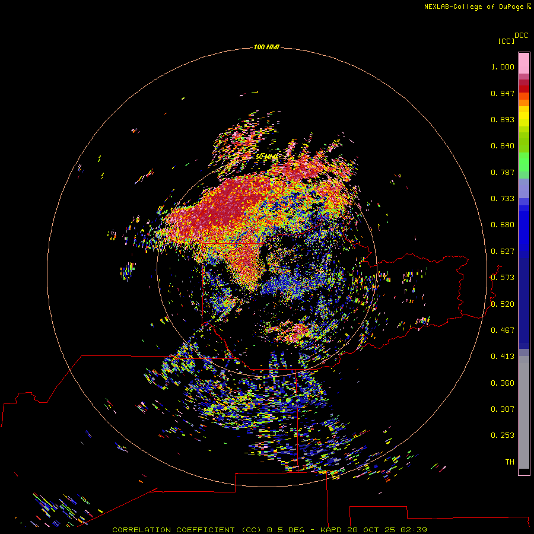Click the 20 OCT 25 date text

click(x=371, y=530)
